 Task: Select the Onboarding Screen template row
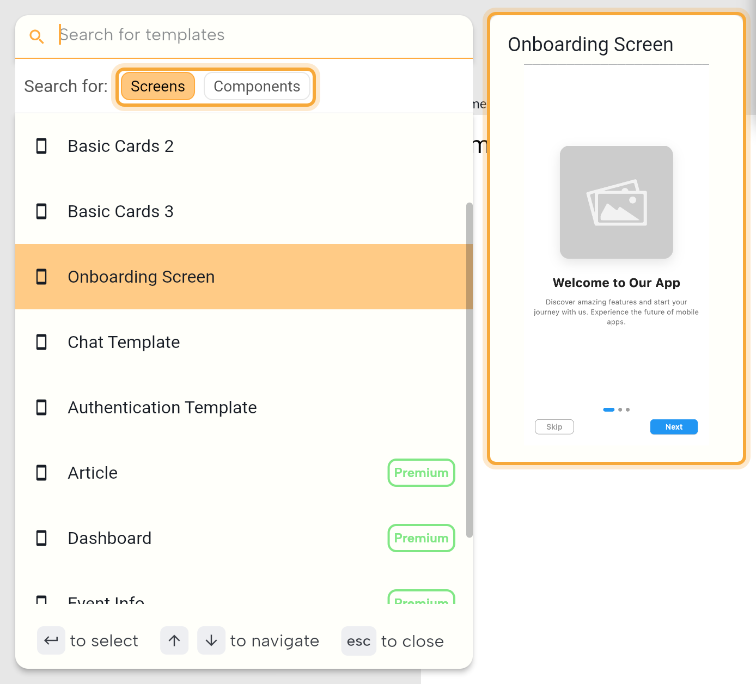(244, 277)
